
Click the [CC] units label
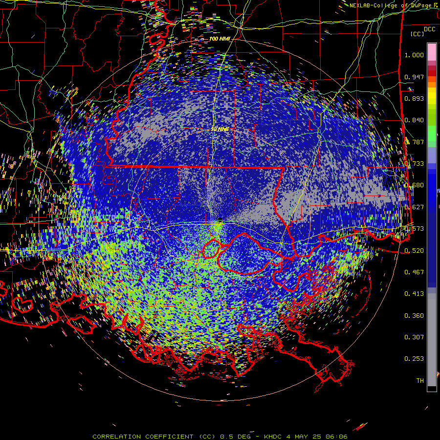(417, 34)
